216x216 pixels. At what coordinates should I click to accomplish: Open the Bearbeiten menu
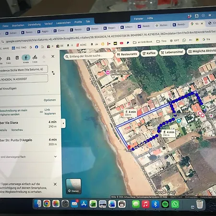[18, 25]
